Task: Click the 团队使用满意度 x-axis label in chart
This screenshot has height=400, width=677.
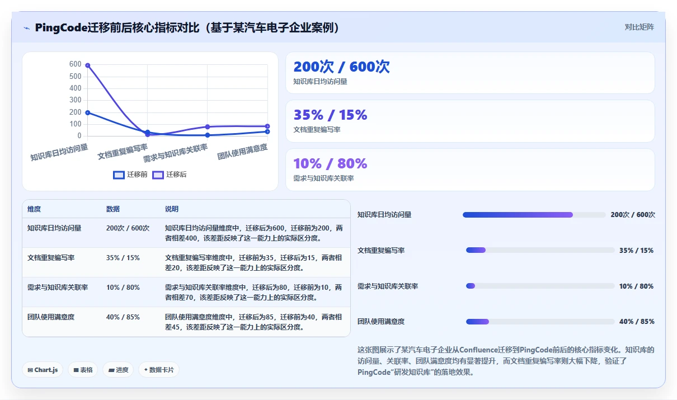Action: pyautogui.click(x=242, y=152)
